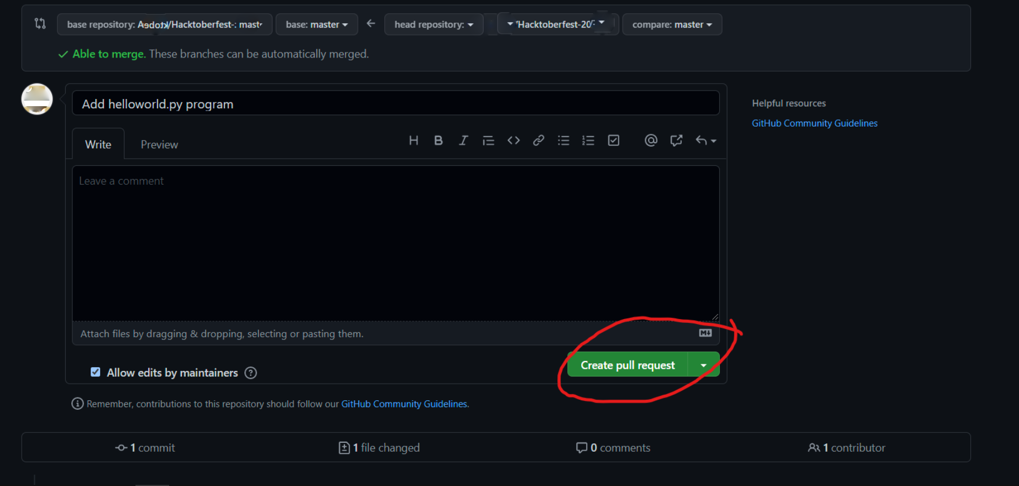
Task: Click the swap arrow between base and head
Action: click(371, 24)
